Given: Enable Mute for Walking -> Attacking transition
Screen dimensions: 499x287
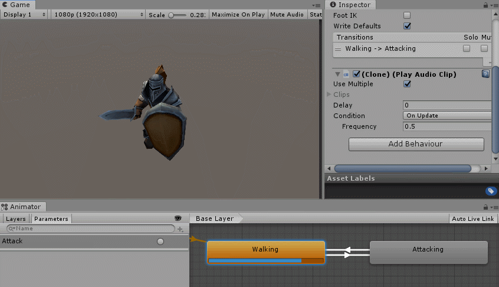Looking at the screenshot, I should [484, 48].
